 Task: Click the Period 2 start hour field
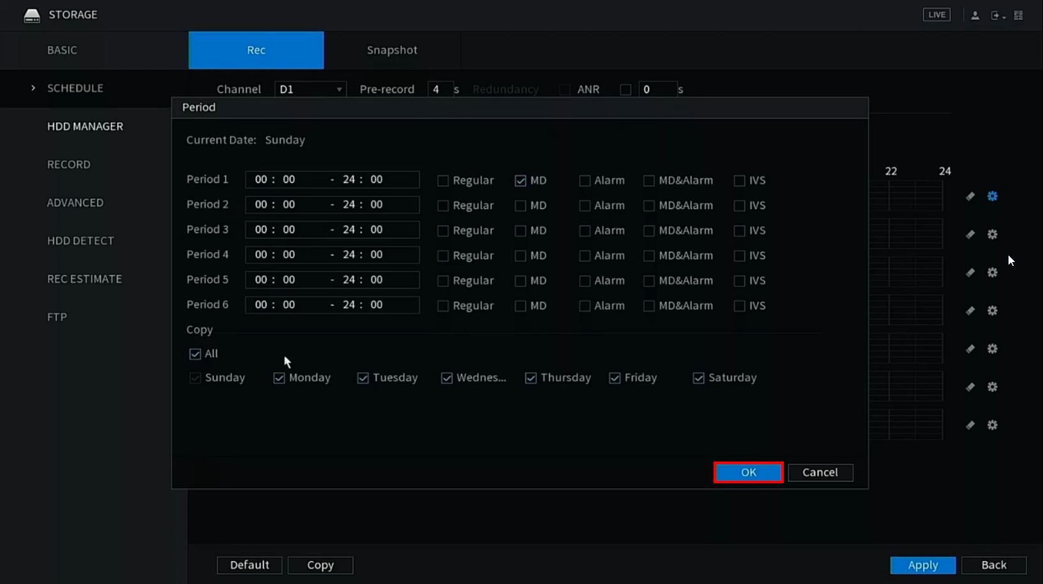coord(261,205)
